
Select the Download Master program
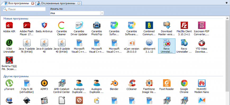(x=167, y=25)
